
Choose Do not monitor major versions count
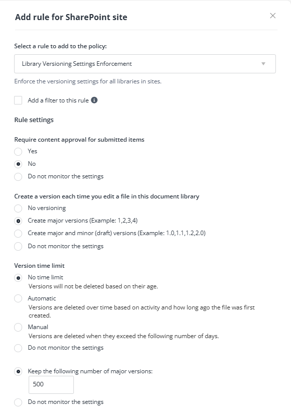[x=18, y=402]
